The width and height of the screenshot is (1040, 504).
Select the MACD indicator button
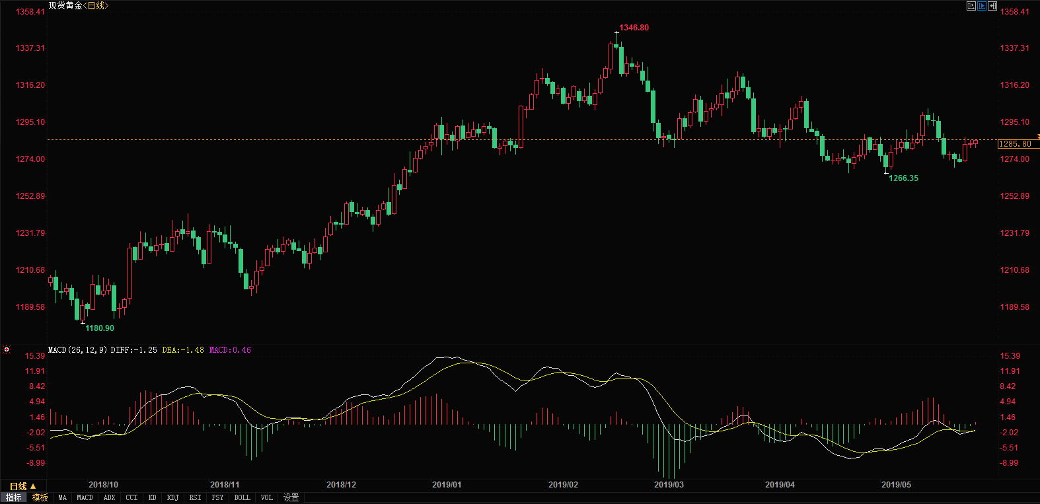tap(85, 497)
